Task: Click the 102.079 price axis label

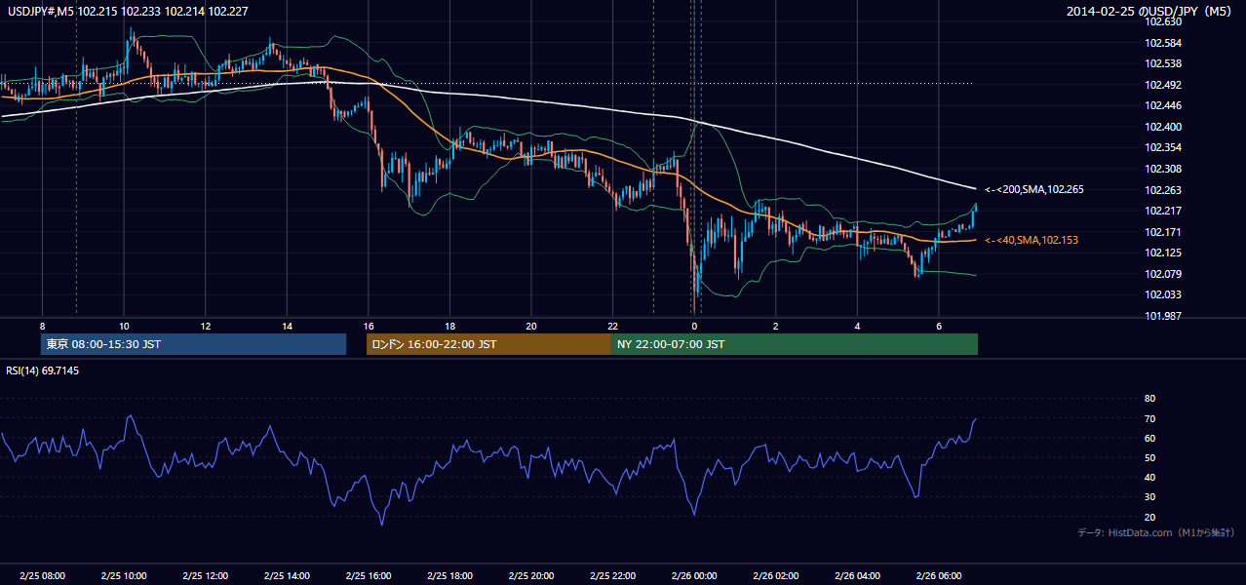Action: (1163, 274)
